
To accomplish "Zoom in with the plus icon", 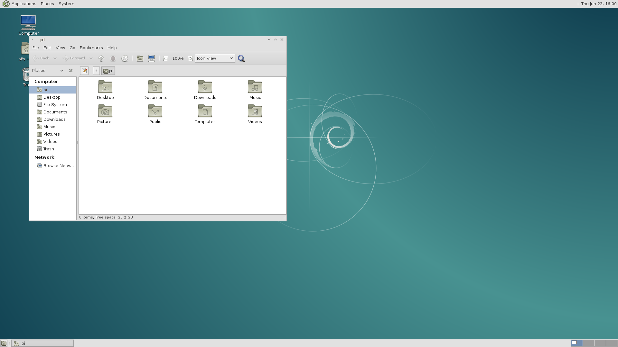I will pyautogui.click(x=190, y=58).
